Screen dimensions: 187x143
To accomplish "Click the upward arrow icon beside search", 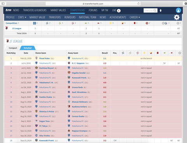I will (x=161, y=10).
